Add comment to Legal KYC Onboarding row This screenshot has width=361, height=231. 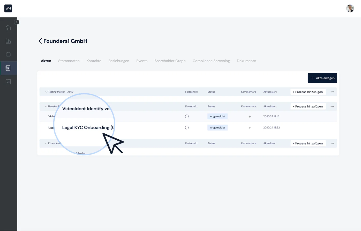click(x=250, y=128)
